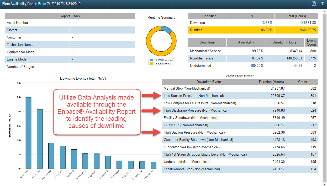This screenshot has height=186, width=327.
Task: Sort the Duration (Hours) column
Action: 271,82
